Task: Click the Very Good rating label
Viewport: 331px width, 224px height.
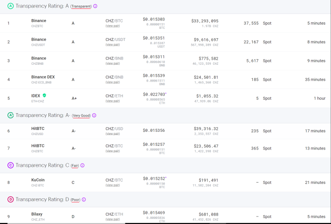Action: click(x=81, y=115)
